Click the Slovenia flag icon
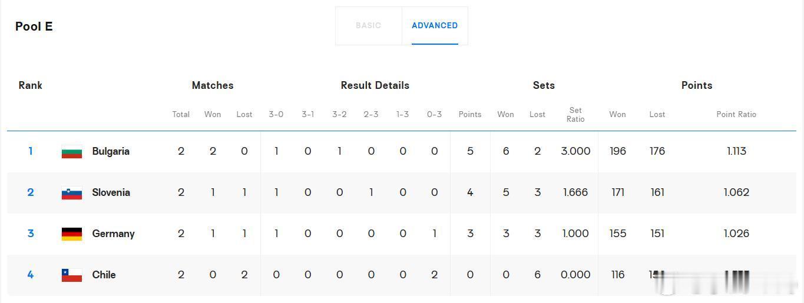This screenshot has width=804, height=303. pyautogui.click(x=72, y=192)
